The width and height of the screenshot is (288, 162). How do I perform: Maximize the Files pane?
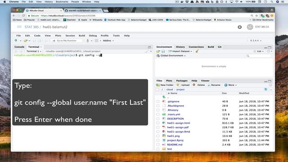coord(270,81)
